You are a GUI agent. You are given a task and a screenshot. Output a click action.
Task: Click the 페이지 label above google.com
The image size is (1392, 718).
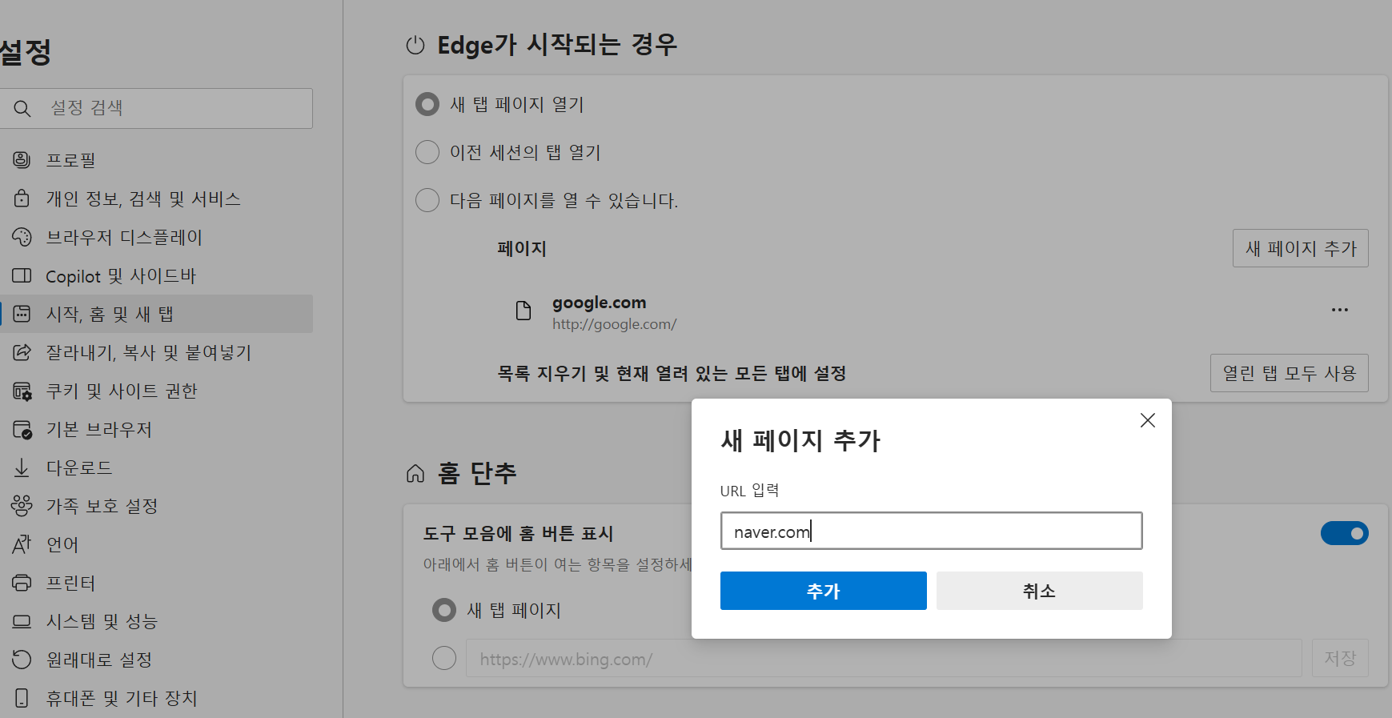pos(522,248)
